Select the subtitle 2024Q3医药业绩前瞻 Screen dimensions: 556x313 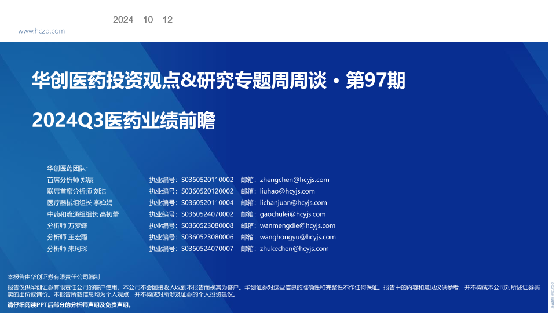point(123,121)
